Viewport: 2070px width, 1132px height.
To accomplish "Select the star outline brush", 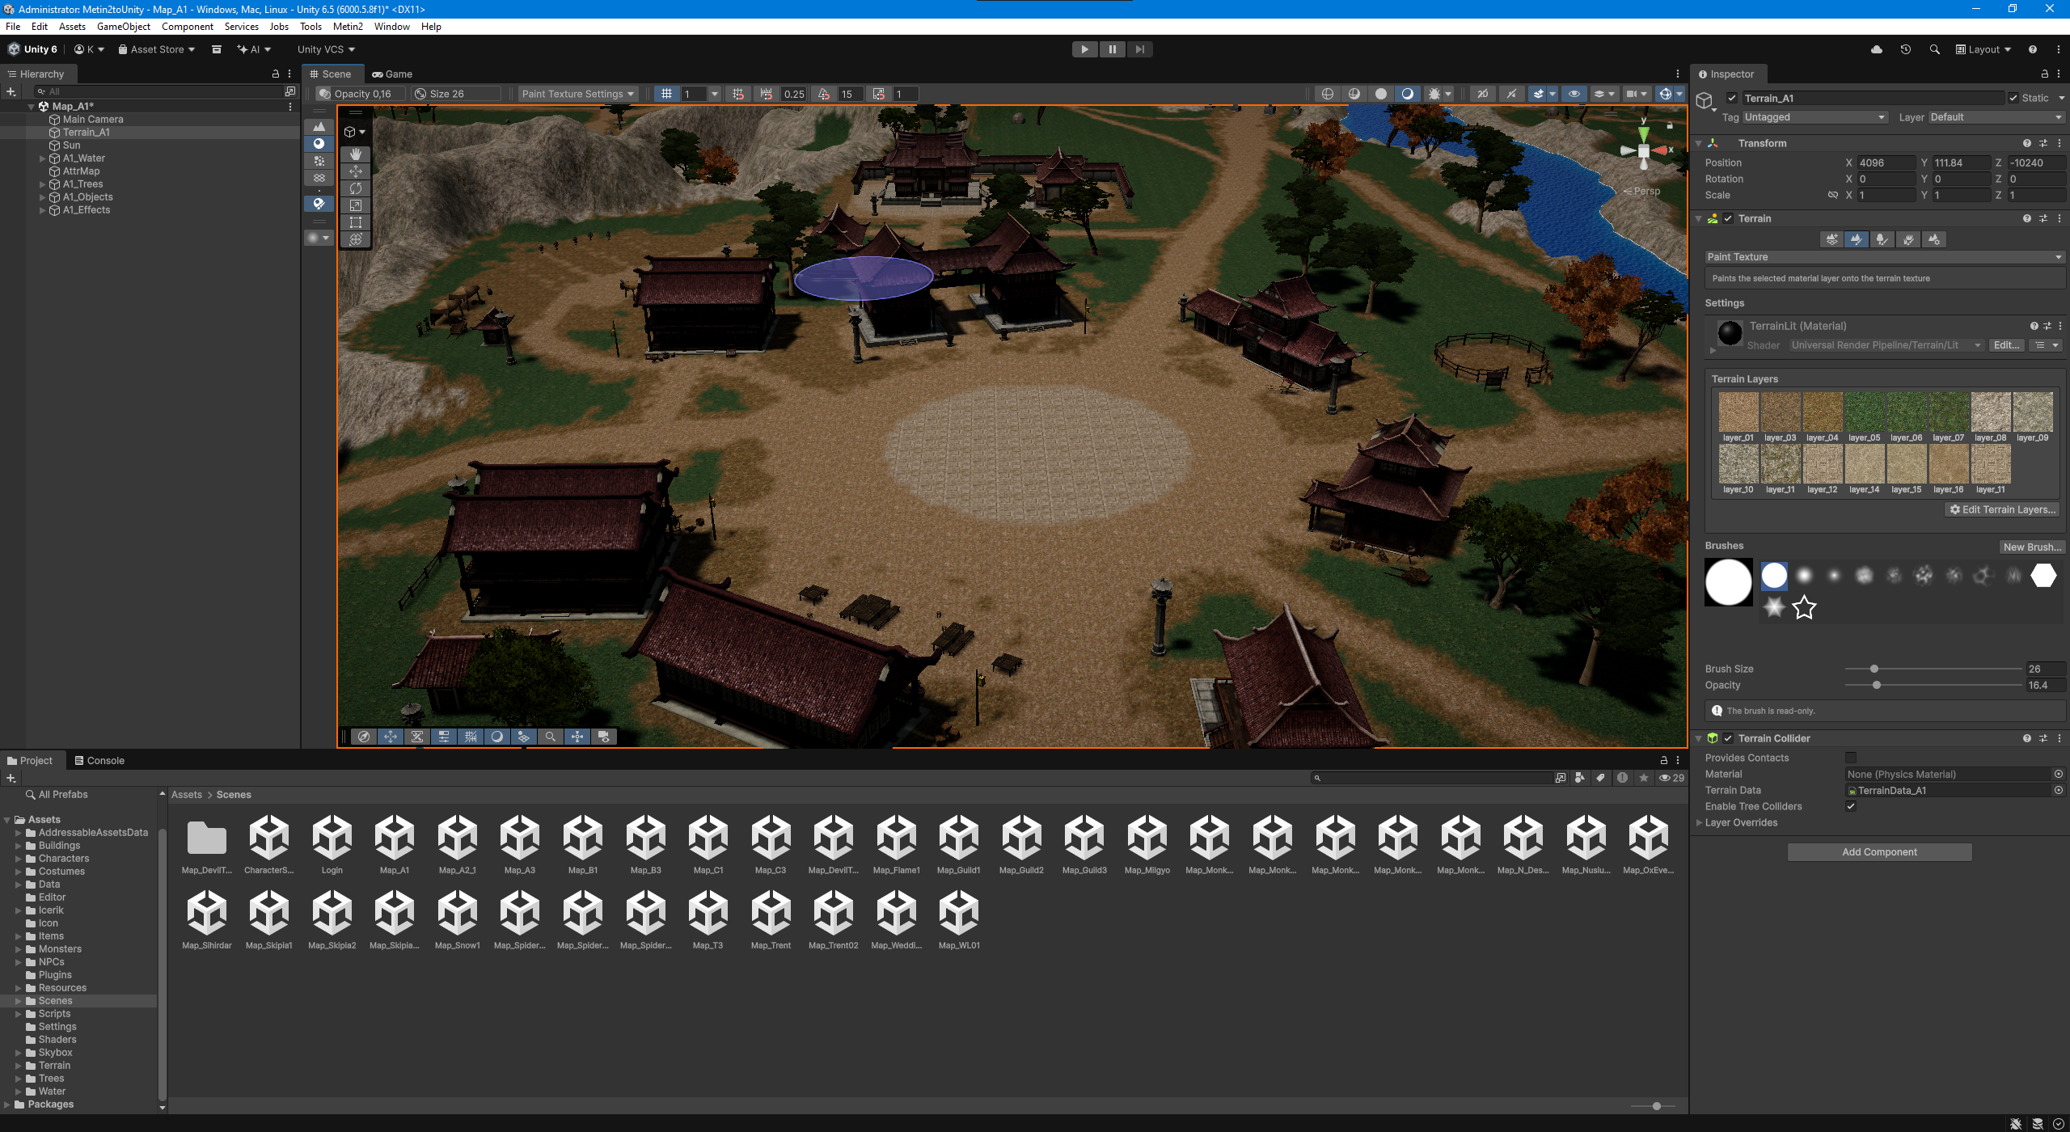I will click(1804, 607).
